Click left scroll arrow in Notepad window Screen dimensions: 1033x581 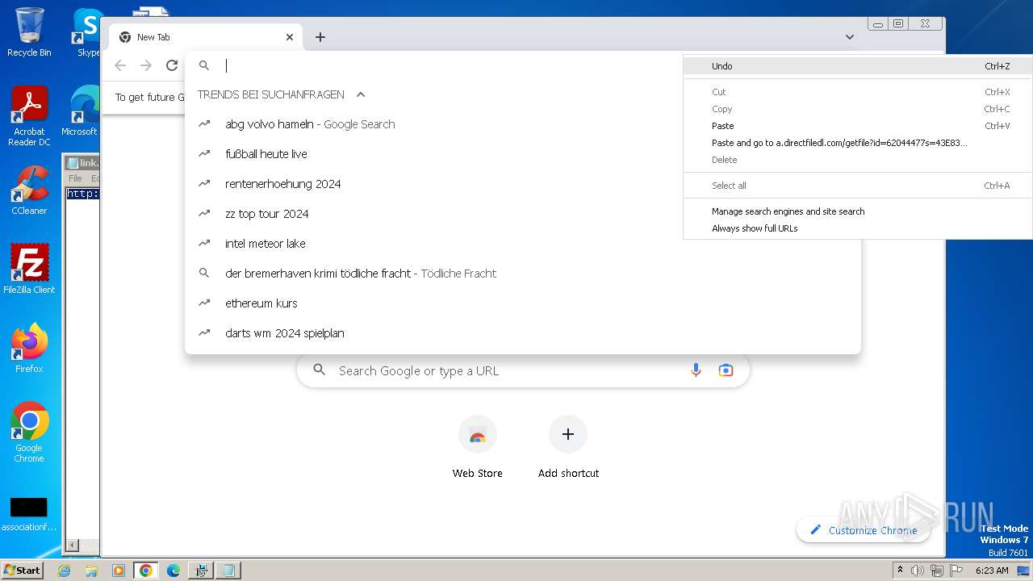click(x=73, y=545)
